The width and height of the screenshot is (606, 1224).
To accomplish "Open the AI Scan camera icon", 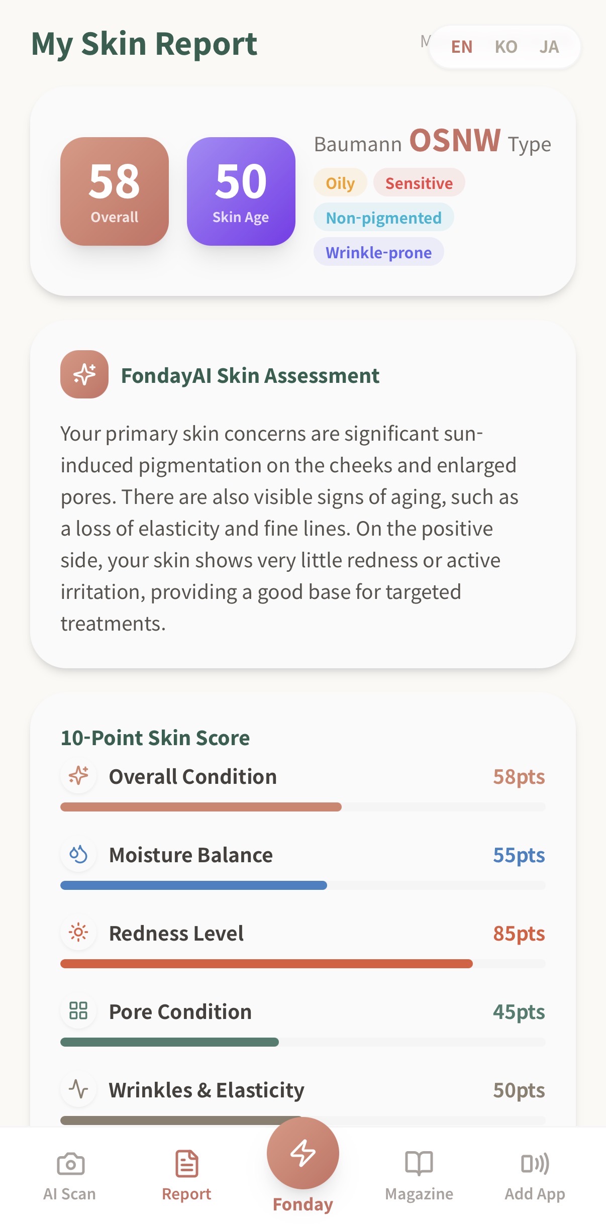I will click(x=70, y=1164).
